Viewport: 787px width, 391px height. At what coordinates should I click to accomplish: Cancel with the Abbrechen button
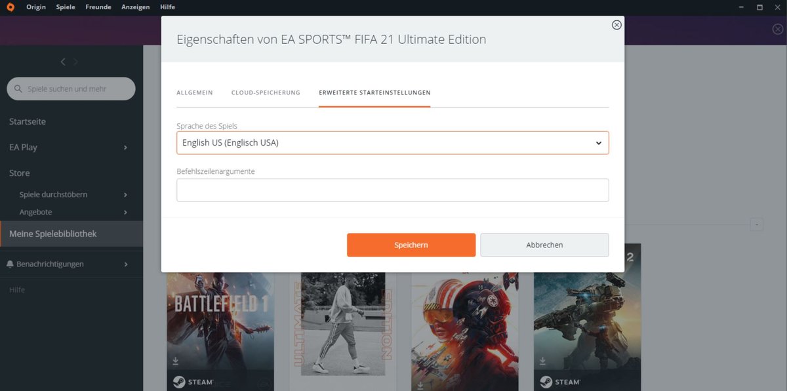[544, 245]
